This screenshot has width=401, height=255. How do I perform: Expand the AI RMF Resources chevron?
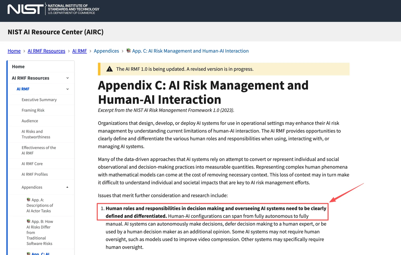(x=67, y=78)
